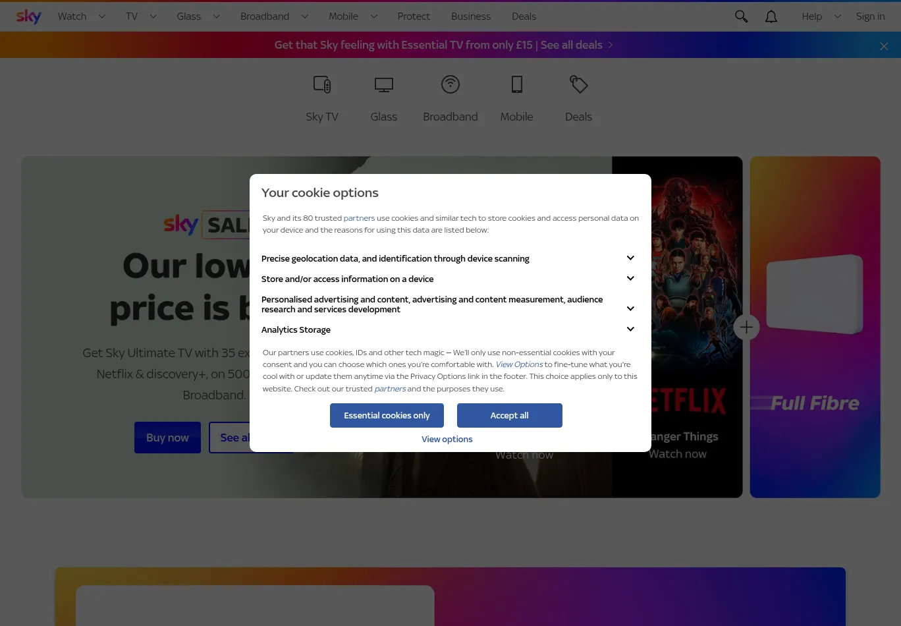Select the Sky TV remote icon

point(321,85)
